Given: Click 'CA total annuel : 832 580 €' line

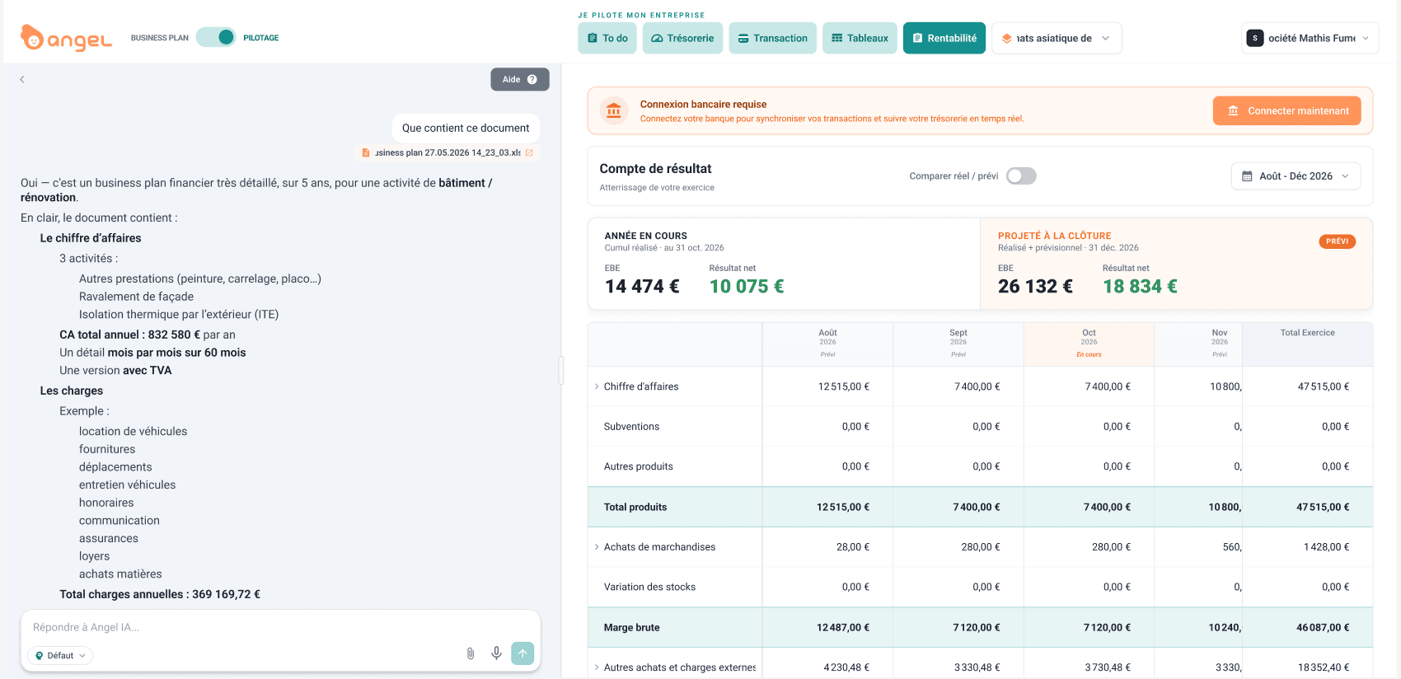Looking at the screenshot, I should click(x=148, y=335).
